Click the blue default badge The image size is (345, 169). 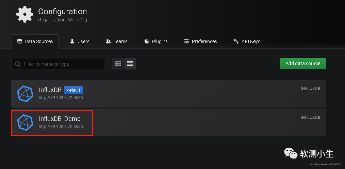(x=73, y=90)
